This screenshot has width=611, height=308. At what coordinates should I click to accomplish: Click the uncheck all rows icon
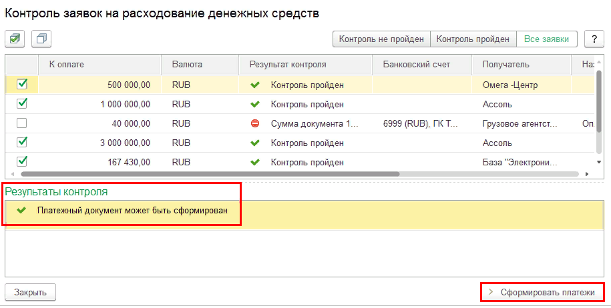click(41, 39)
